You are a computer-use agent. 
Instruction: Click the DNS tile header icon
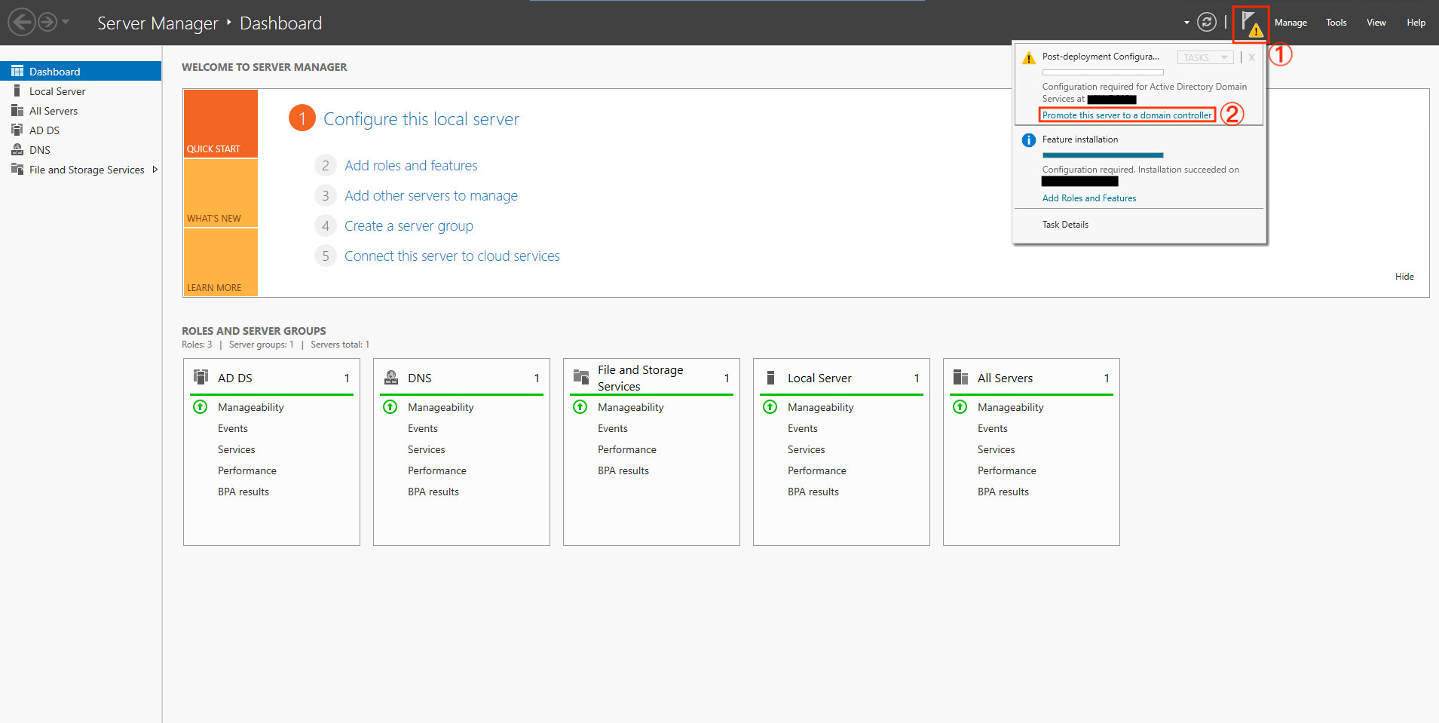pyautogui.click(x=391, y=377)
